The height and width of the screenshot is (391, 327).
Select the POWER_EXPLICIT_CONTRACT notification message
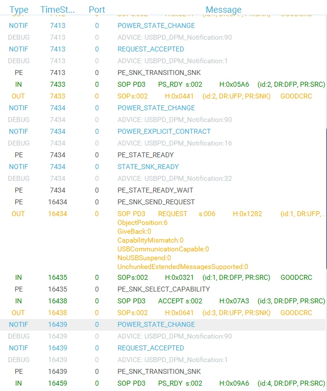pos(163,131)
